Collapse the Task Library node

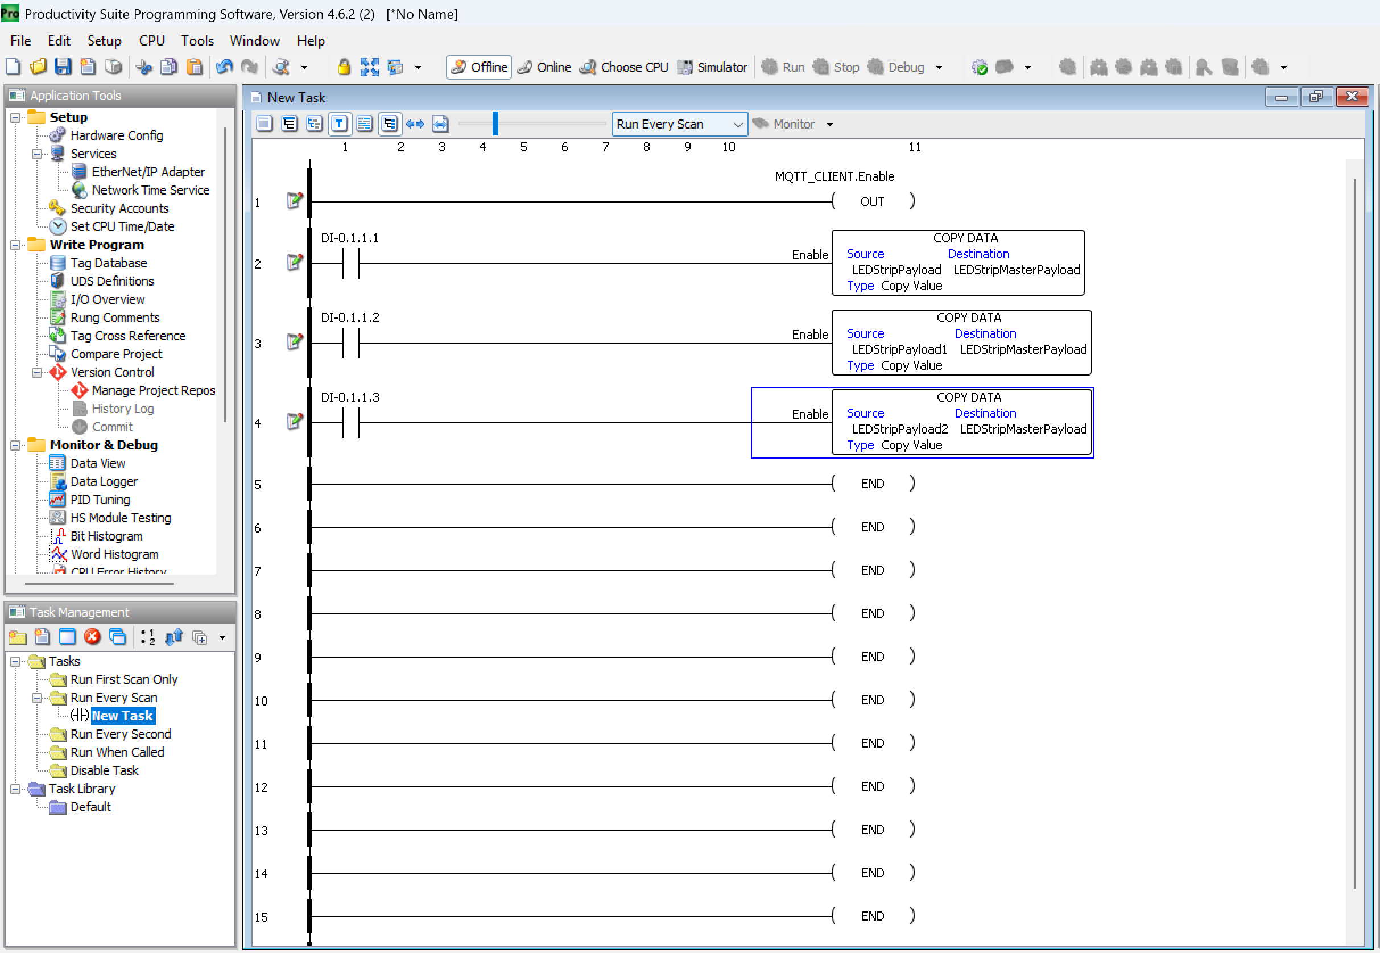[15, 789]
